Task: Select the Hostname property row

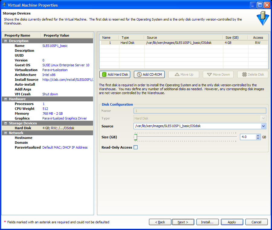Action: (47, 138)
